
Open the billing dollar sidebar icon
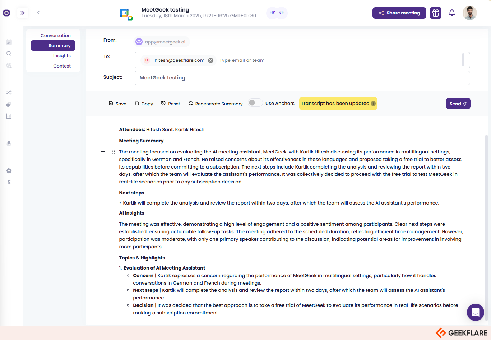pos(9,182)
